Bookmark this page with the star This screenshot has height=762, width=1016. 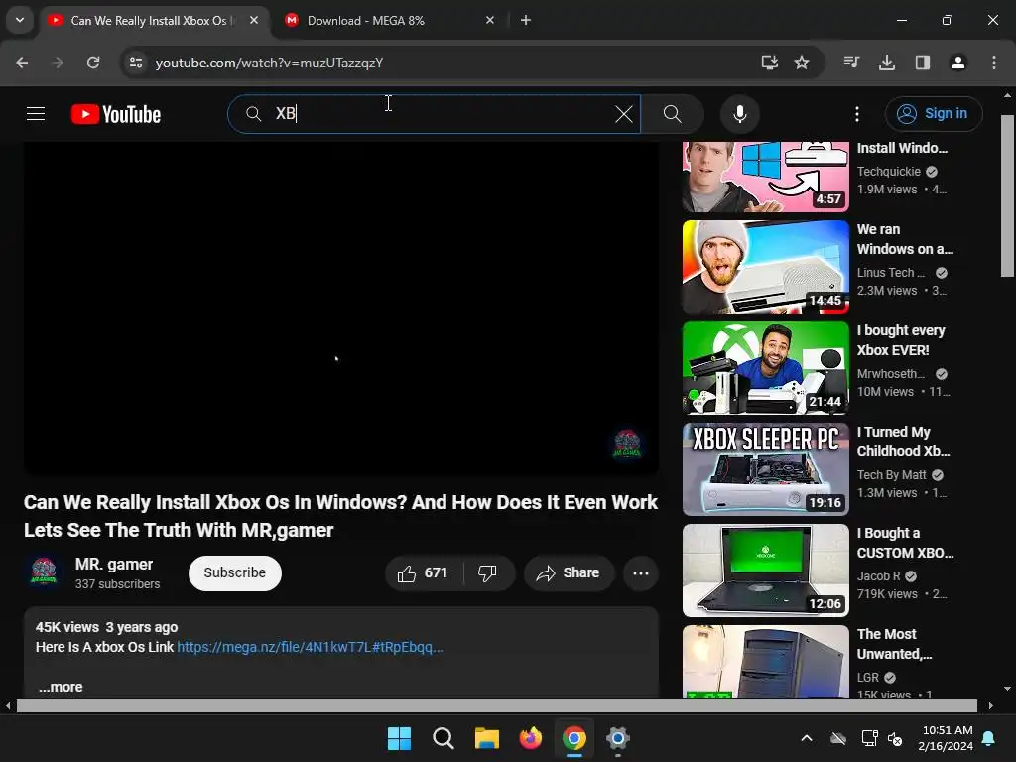point(802,63)
